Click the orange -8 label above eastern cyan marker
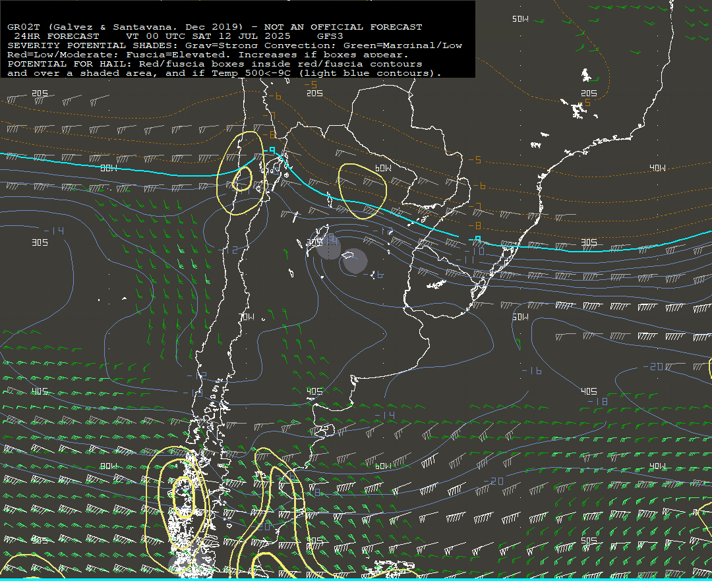The width and height of the screenshot is (712, 581). tap(475, 225)
